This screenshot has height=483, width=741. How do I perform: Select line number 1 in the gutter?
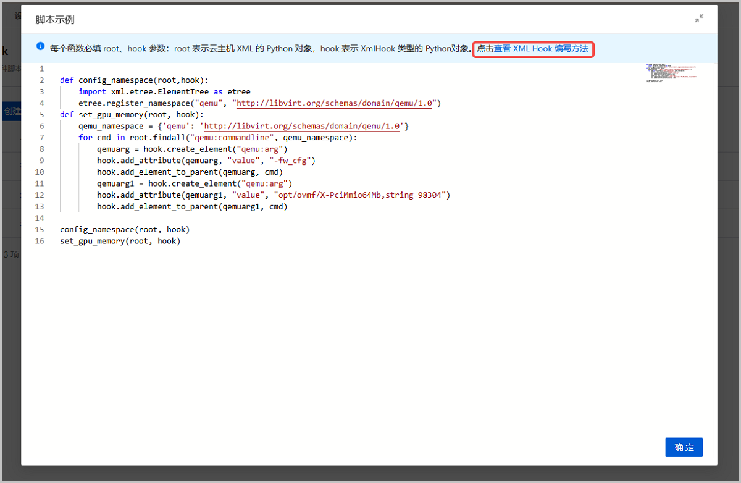coord(41,69)
